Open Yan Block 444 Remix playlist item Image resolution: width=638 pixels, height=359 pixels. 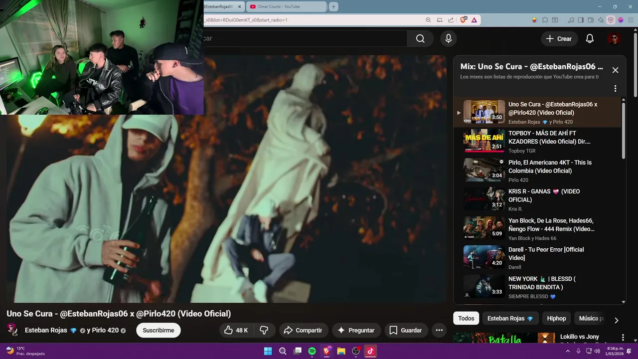click(x=538, y=228)
